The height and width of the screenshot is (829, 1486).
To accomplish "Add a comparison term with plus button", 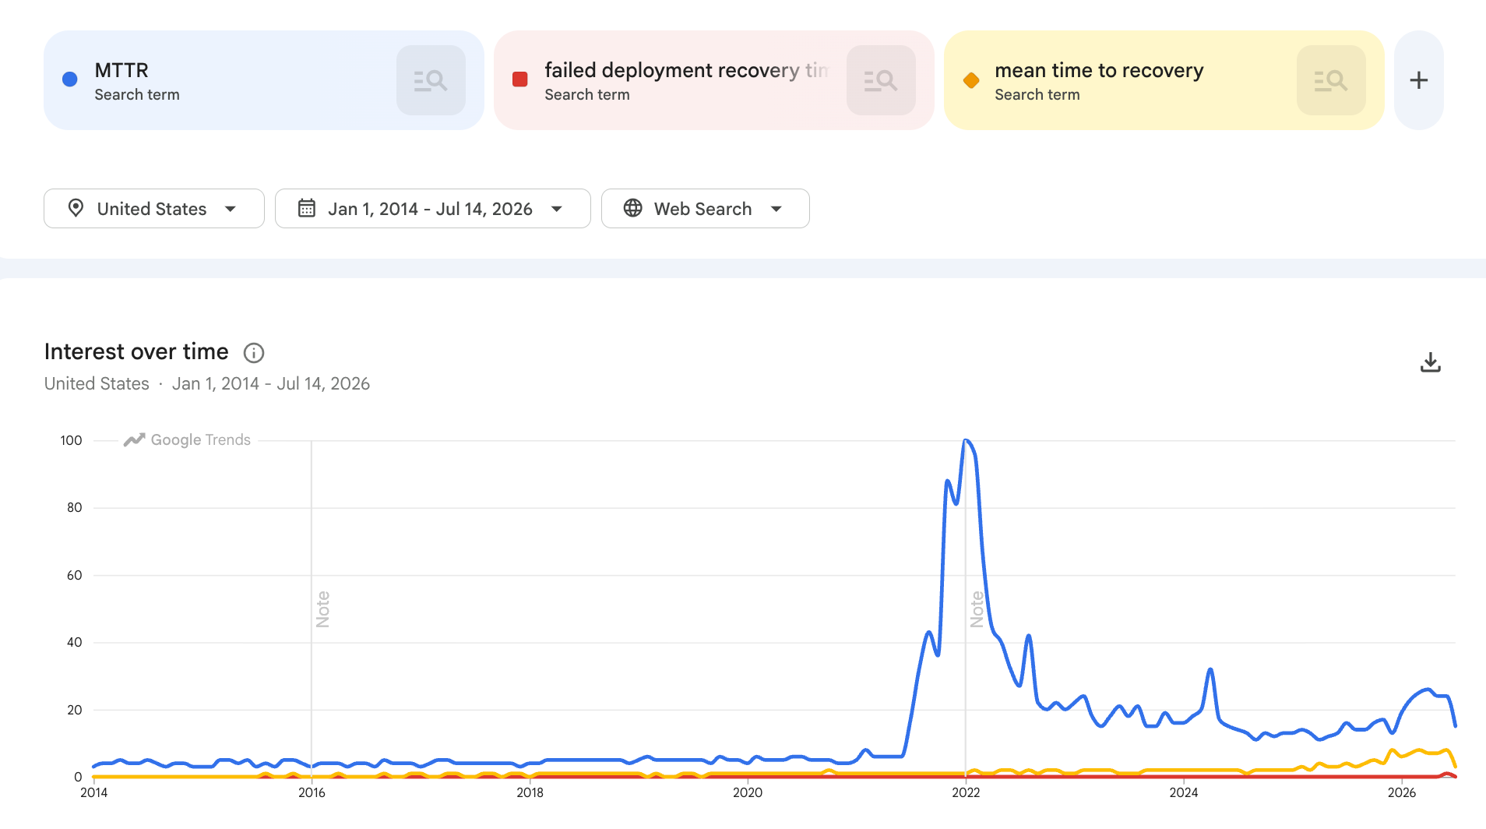I will [1419, 80].
